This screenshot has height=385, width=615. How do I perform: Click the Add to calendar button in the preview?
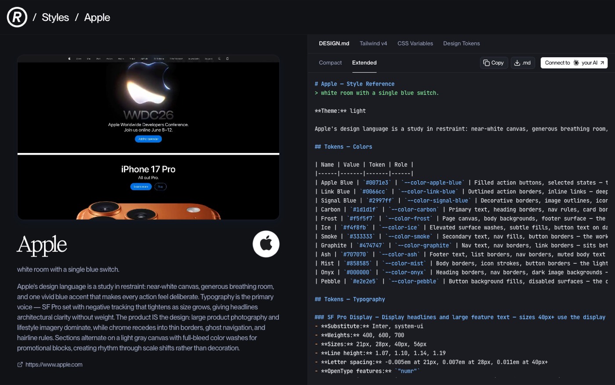(x=148, y=139)
